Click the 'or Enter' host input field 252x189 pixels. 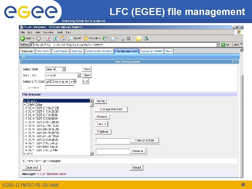click(59, 87)
